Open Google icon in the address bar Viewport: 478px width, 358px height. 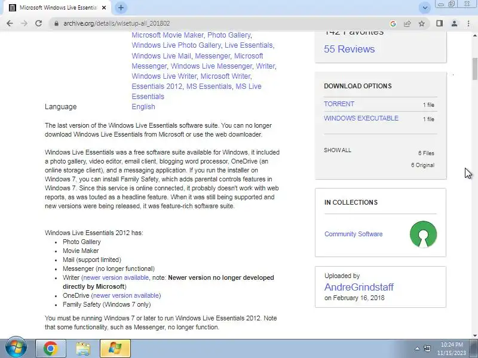point(393,23)
